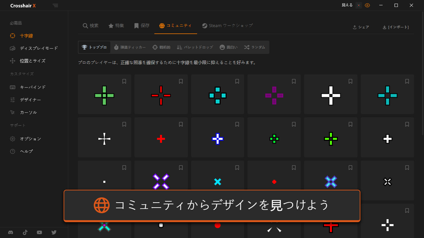This screenshot has height=238, width=424.
Task: Select the 弾薬ティッカー category filter
Action: click(x=130, y=47)
